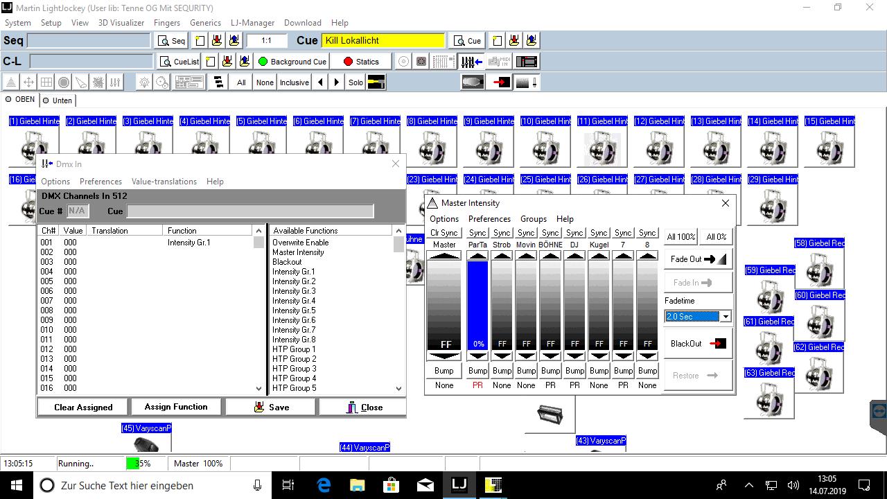887x499 pixels.
Task: Toggle Sync for the ParTa group
Action: click(477, 233)
